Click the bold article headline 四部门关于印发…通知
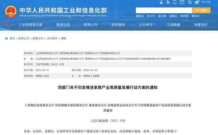The height and width of the screenshot is (135, 218). [108, 88]
